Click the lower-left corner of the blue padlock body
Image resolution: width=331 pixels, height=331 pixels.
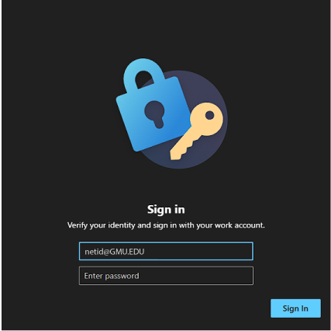[x=137, y=146]
